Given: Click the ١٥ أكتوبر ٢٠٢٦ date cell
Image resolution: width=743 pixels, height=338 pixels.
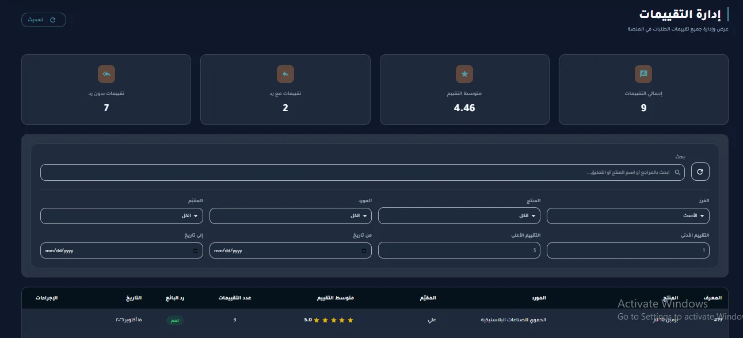Looking at the screenshot, I should (128, 320).
